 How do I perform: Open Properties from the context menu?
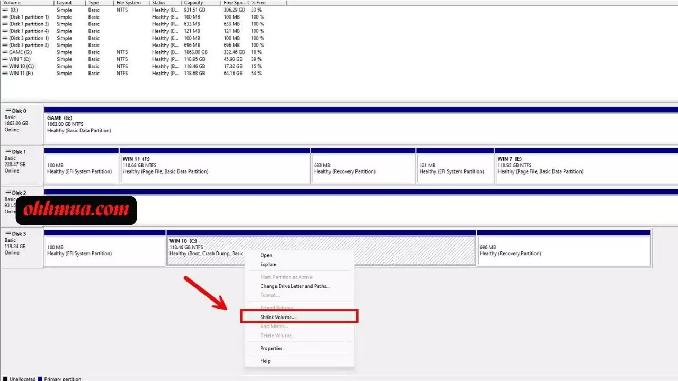pos(271,348)
